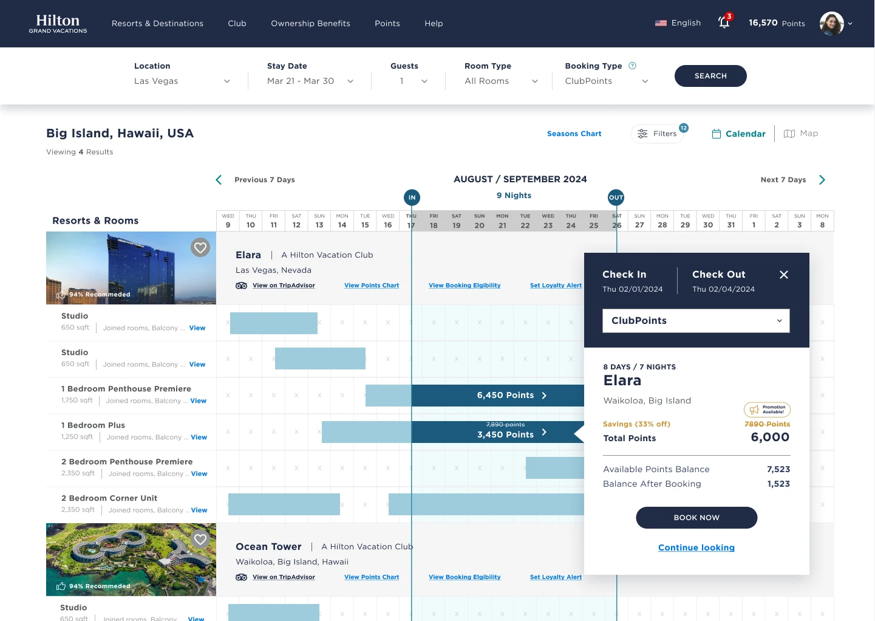Click Ocean Tower's Set Loyalty Alert link

coord(556,577)
